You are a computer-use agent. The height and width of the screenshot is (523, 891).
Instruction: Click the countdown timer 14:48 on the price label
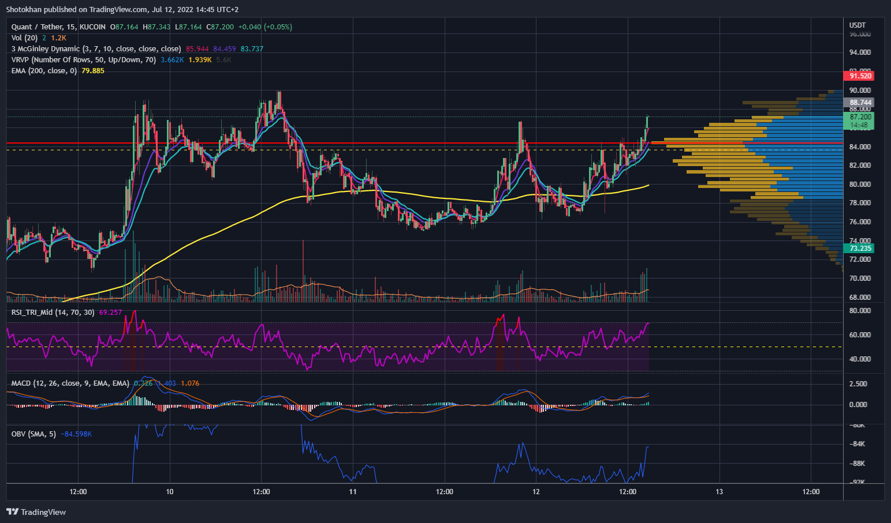point(859,125)
